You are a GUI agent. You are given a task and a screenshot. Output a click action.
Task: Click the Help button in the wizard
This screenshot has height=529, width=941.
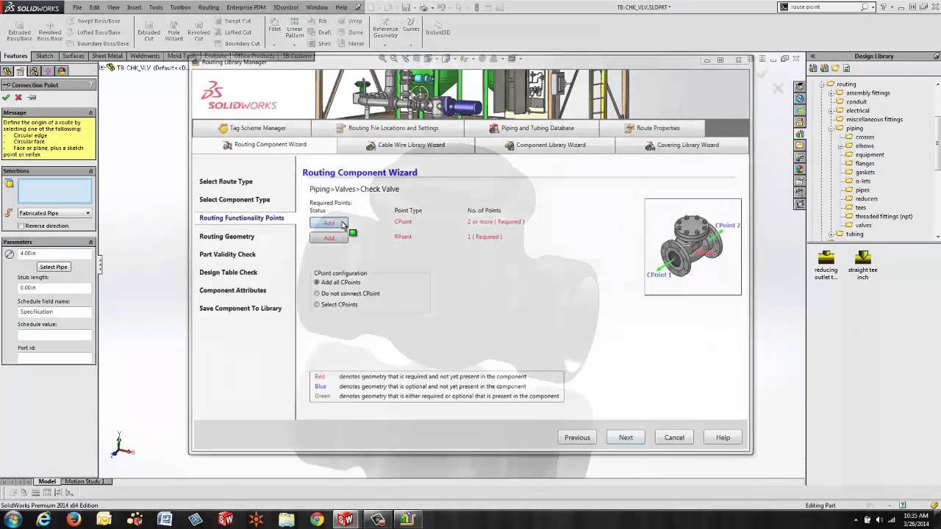coord(723,437)
